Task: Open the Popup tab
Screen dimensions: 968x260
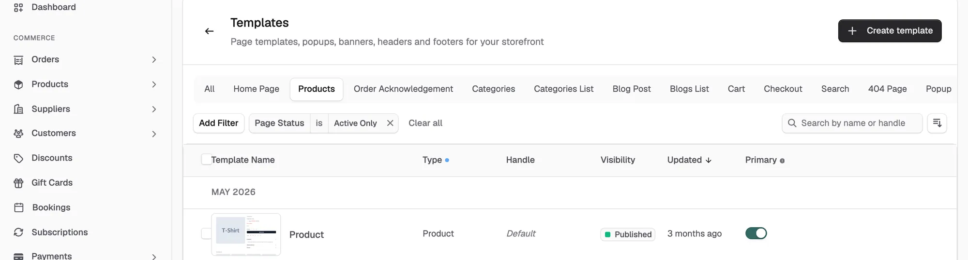Action: pyautogui.click(x=938, y=89)
